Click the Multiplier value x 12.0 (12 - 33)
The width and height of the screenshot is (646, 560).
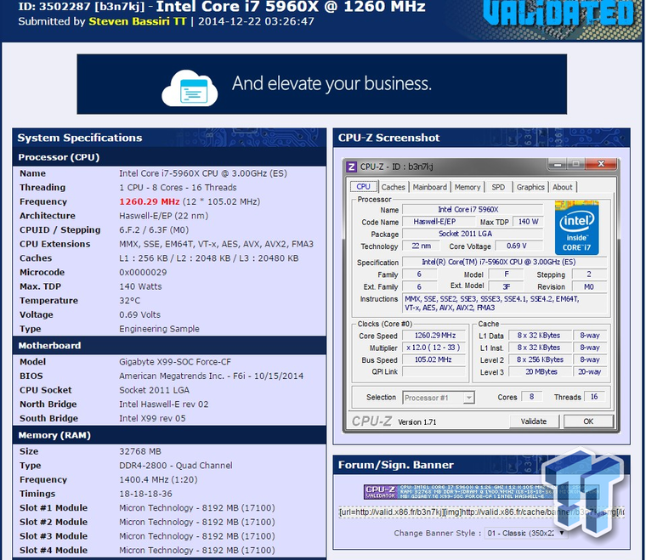pos(435,348)
